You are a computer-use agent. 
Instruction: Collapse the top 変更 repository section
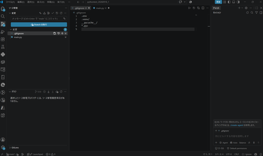pos(10,13)
